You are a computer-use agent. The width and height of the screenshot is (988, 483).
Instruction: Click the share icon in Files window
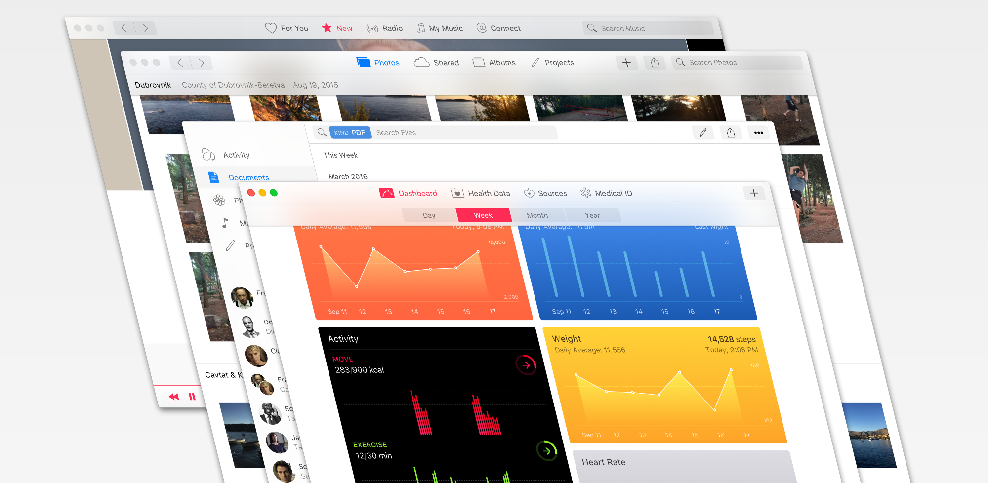731,133
